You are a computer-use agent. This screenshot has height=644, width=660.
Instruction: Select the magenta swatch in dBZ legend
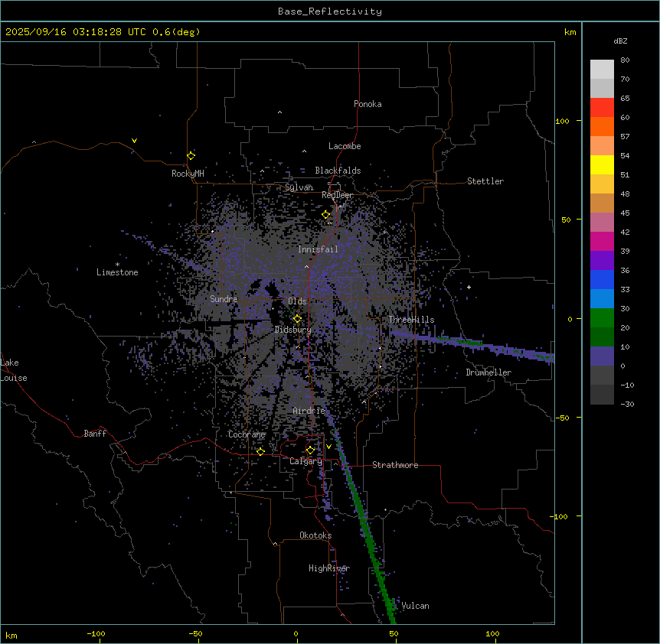click(602, 241)
